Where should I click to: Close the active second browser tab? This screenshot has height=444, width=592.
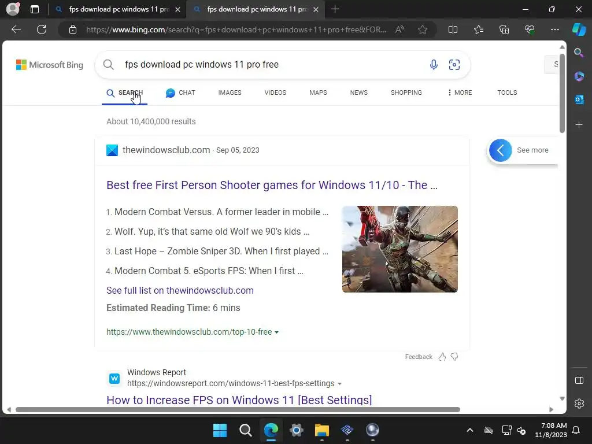tap(316, 9)
